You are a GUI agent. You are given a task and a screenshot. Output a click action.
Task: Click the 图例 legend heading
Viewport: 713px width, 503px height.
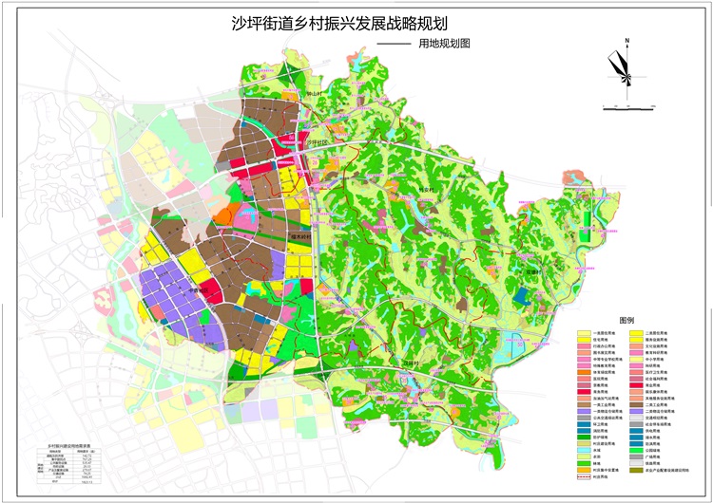626,321
